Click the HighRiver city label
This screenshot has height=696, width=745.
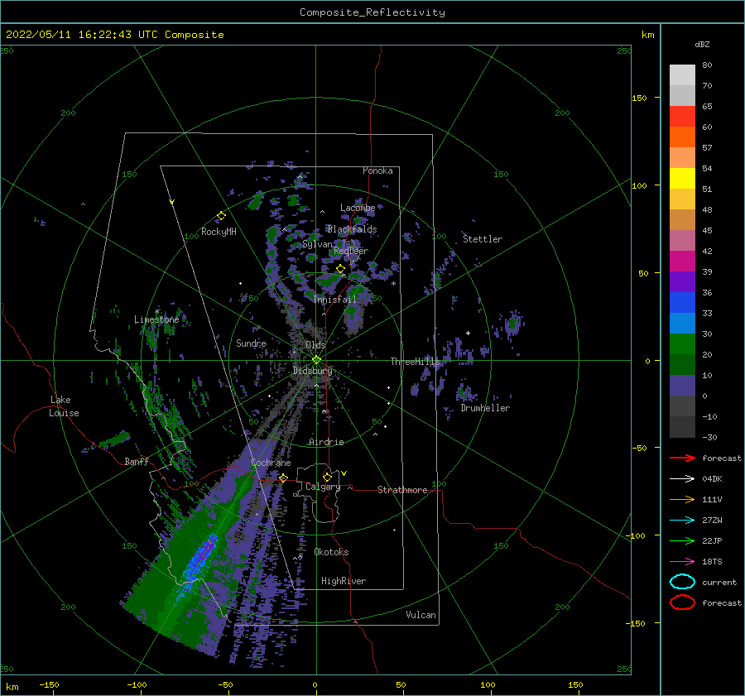(344, 581)
